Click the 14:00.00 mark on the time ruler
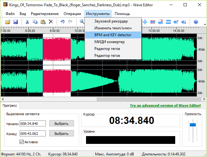The height and width of the screenshot is (157, 207). [x=179, y=31]
